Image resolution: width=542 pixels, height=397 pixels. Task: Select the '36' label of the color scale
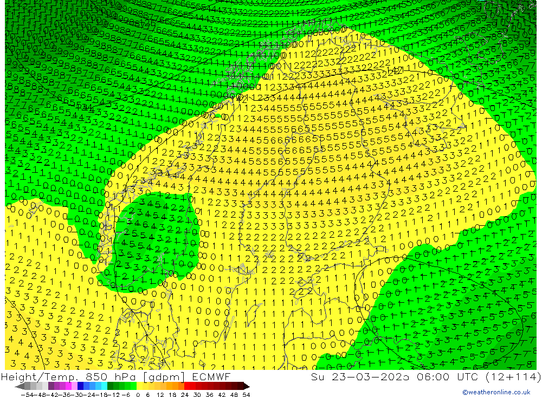click(x=209, y=395)
